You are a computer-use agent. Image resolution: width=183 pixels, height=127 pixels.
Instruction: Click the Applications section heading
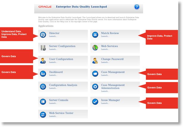coord(46,26)
